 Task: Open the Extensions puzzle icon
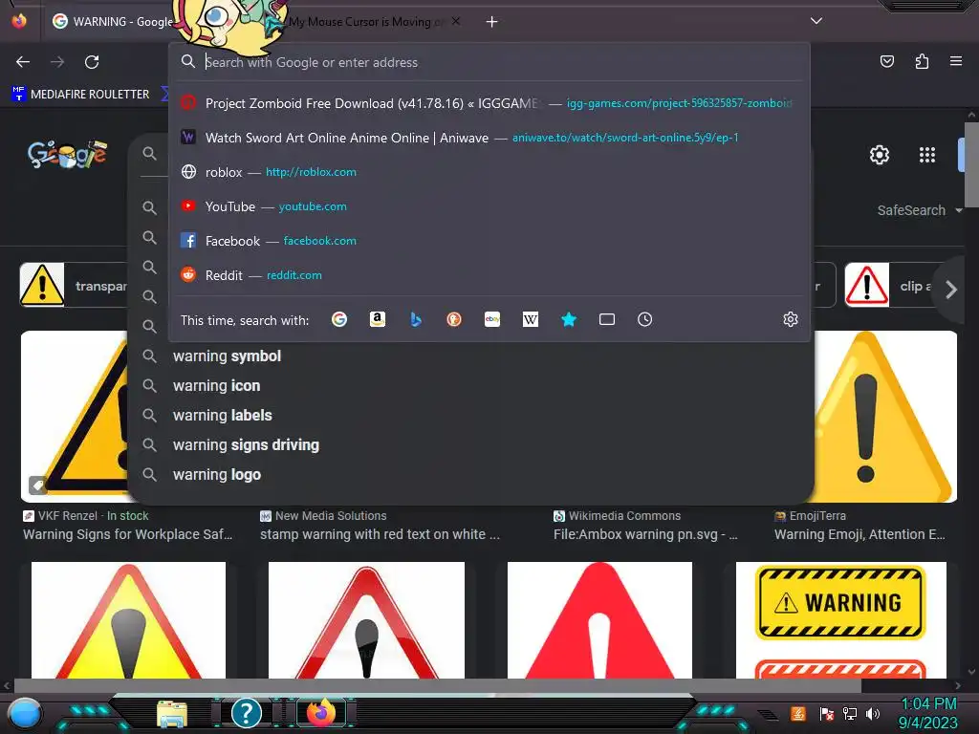click(922, 61)
